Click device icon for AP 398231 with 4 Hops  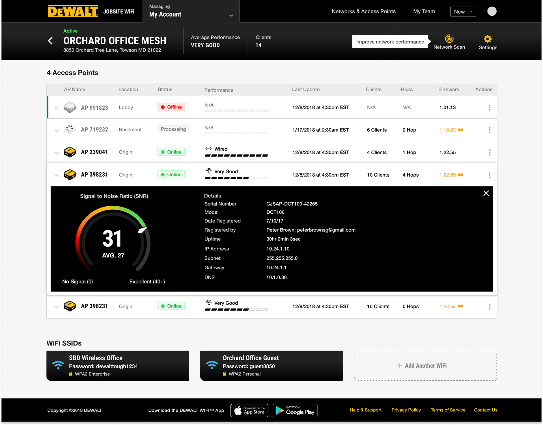click(x=70, y=175)
